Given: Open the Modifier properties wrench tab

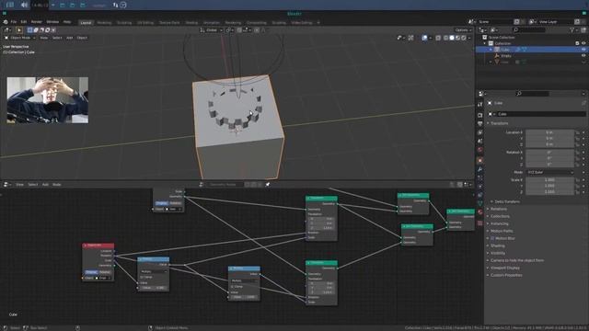Looking at the screenshot, I should coord(480,169).
